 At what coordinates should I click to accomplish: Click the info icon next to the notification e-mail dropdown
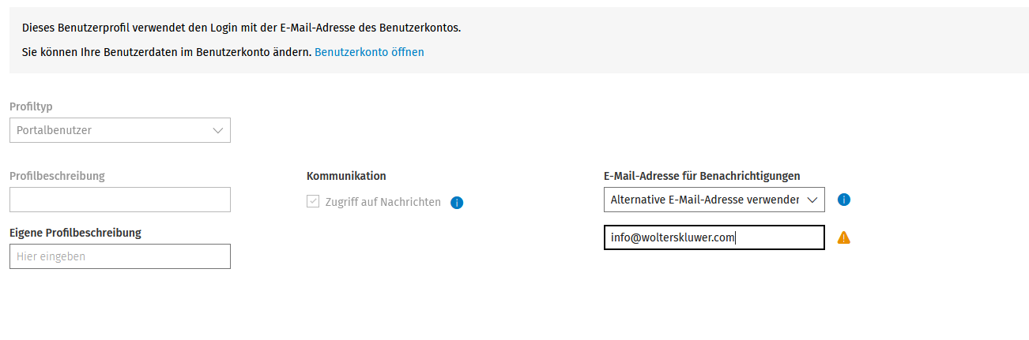(843, 200)
